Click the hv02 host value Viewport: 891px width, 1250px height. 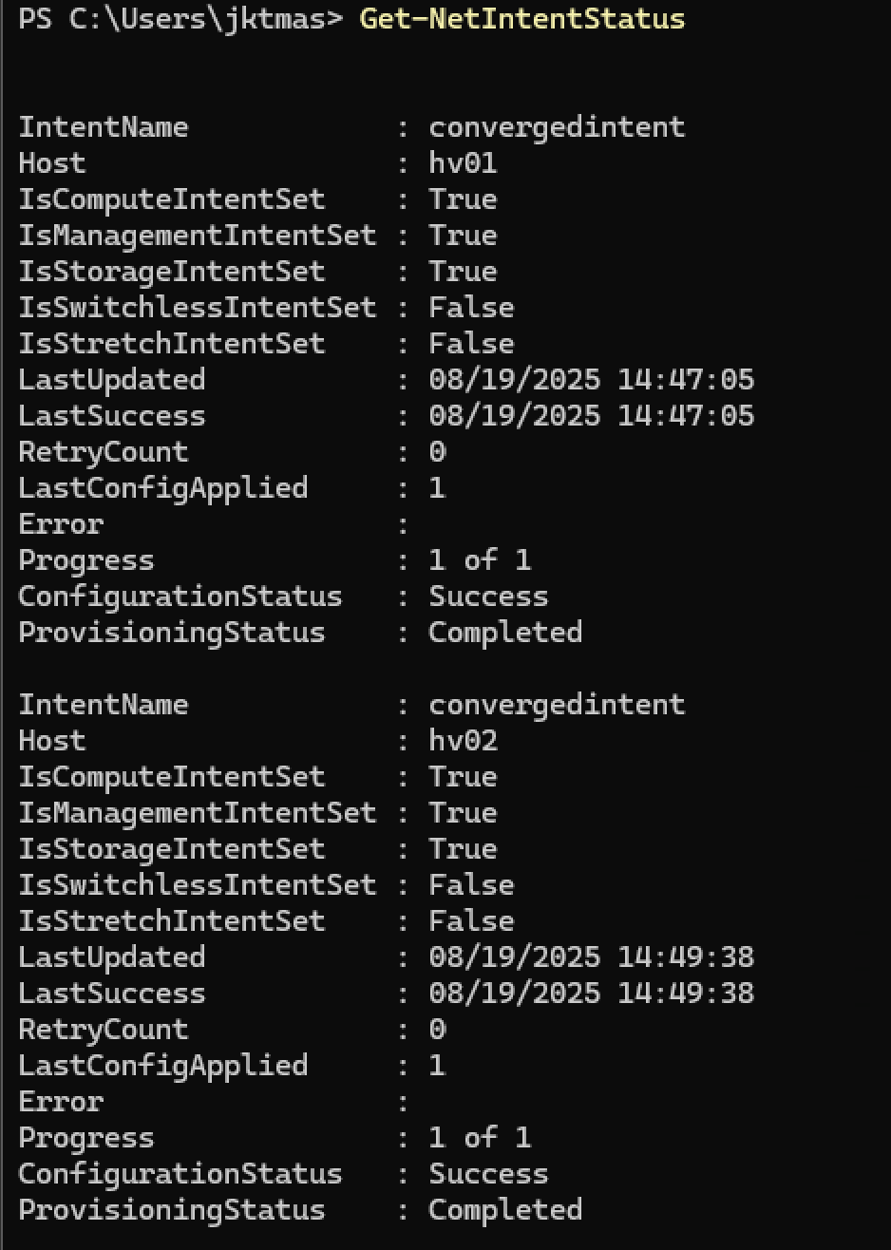click(463, 741)
